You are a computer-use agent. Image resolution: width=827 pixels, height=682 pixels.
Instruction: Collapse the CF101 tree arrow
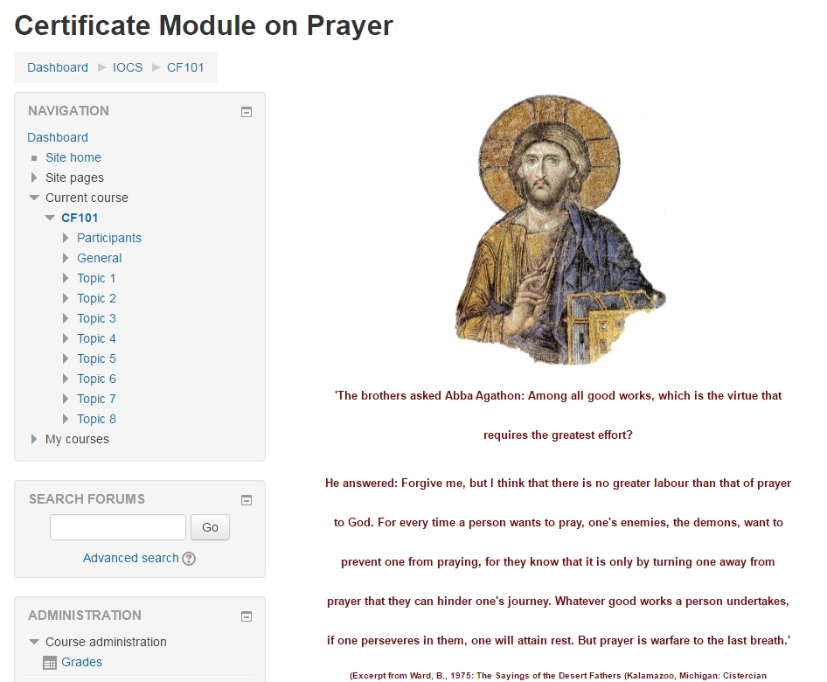(50, 218)
